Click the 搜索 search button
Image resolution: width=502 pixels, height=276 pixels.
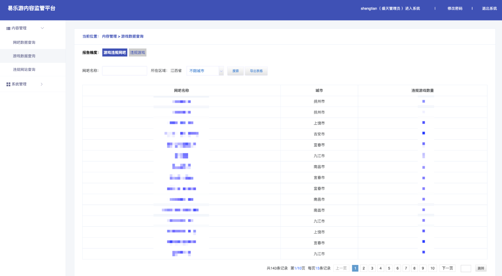point(236,71)
